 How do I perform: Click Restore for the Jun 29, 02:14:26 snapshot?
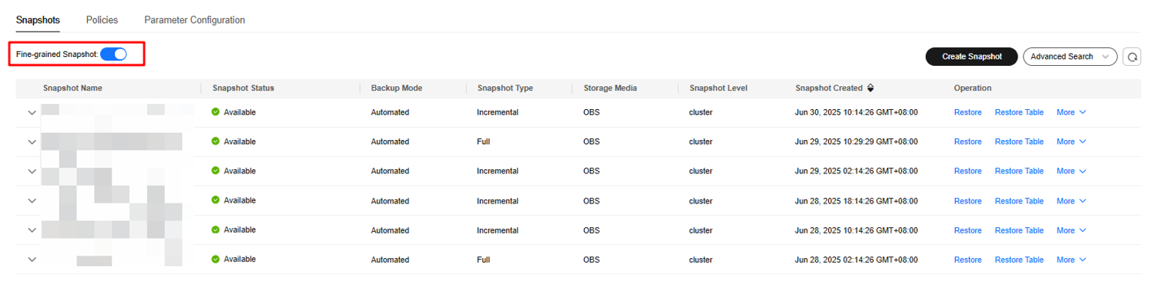pyautogui.click(x=968, y=171)
